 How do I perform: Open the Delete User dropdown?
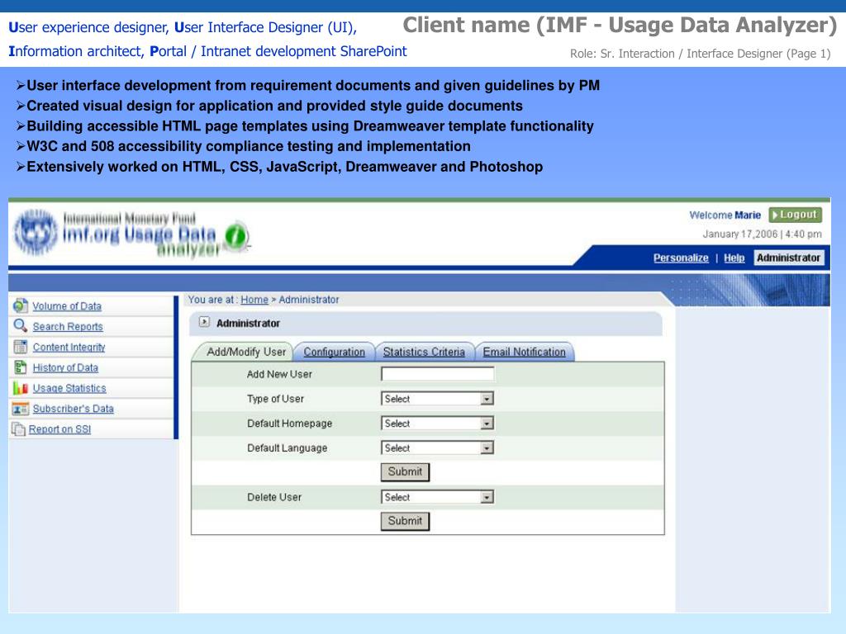coord(437,497)
